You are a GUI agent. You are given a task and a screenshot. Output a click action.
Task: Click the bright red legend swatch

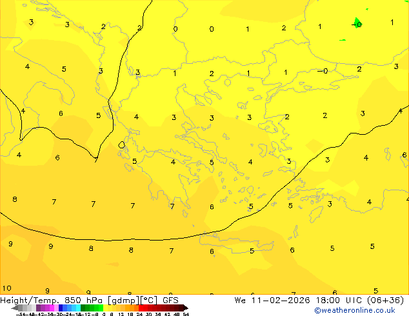pyautogui.click(x=141, y=308)
